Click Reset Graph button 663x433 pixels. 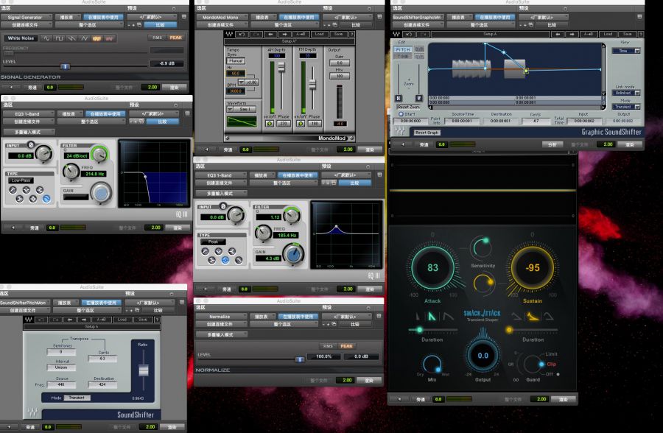427,133
